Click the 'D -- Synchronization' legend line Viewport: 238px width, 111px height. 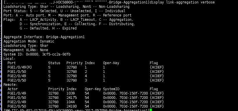tap(77, 24)
